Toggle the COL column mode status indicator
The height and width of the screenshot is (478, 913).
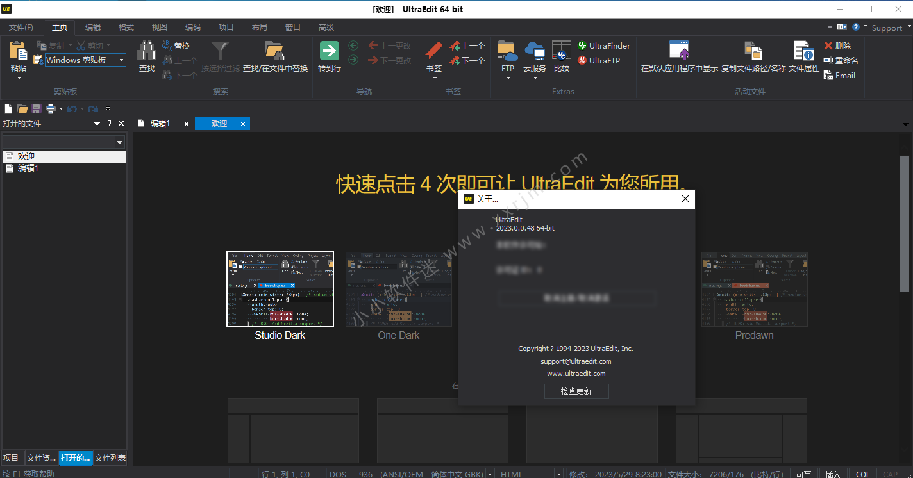(863, 474)
